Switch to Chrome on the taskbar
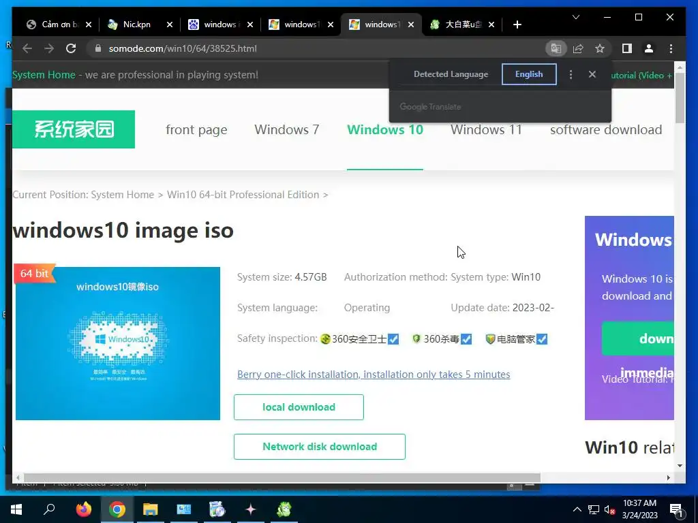Image resolution: width=698 pixels, height=523 pixels. pos(117,509)
